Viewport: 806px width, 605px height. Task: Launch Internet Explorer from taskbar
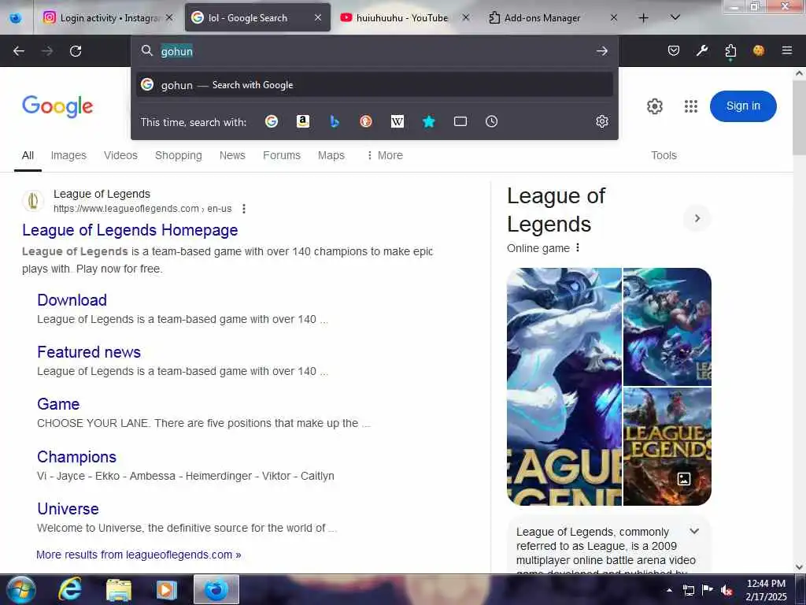point(70,589)
